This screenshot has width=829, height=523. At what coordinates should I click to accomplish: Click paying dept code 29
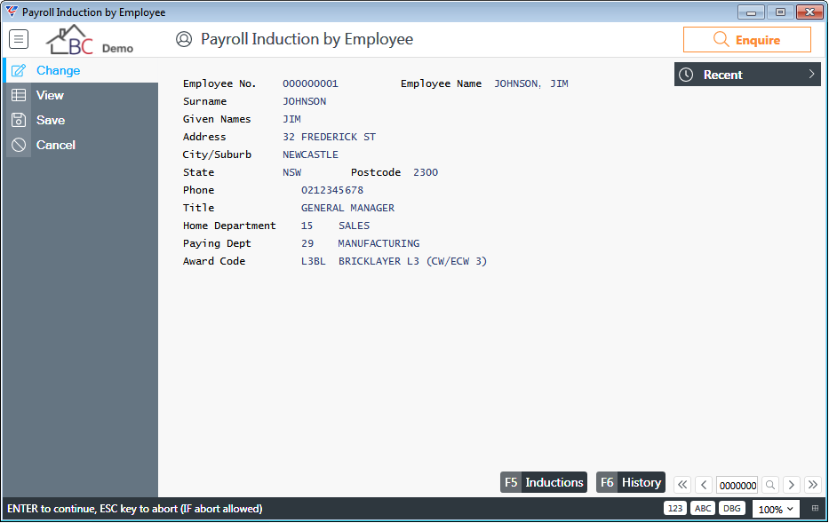click(x=307, y=243)
